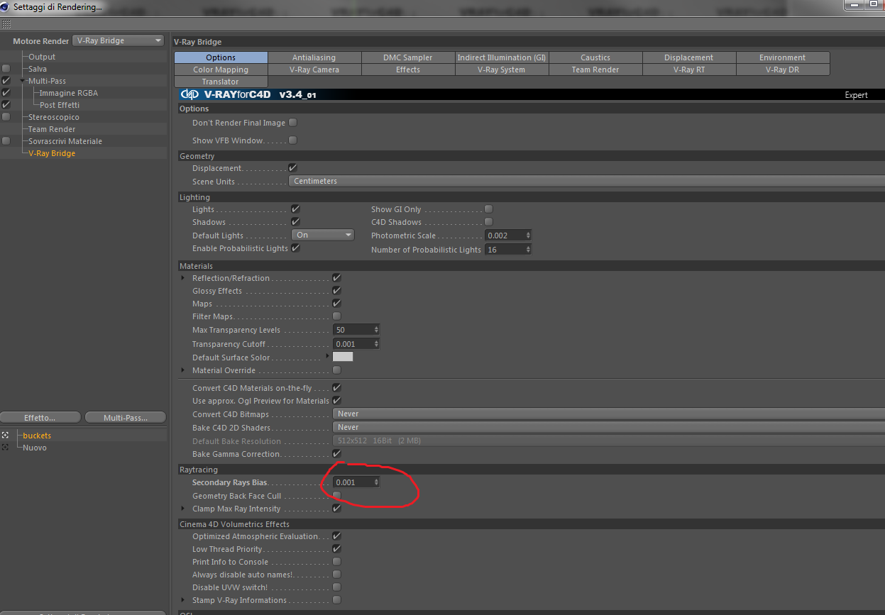The height and width of the screenshot is (615, 885).
Task: Click the Effetto... button
Action: [x=40, y=418]
